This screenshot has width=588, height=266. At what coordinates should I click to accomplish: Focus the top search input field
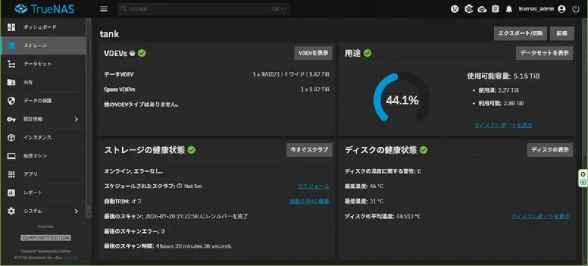(x=204, y=9)
